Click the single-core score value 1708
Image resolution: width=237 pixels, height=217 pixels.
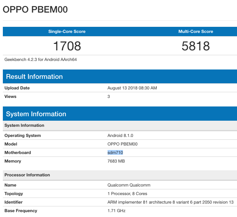tap(67, 46)
